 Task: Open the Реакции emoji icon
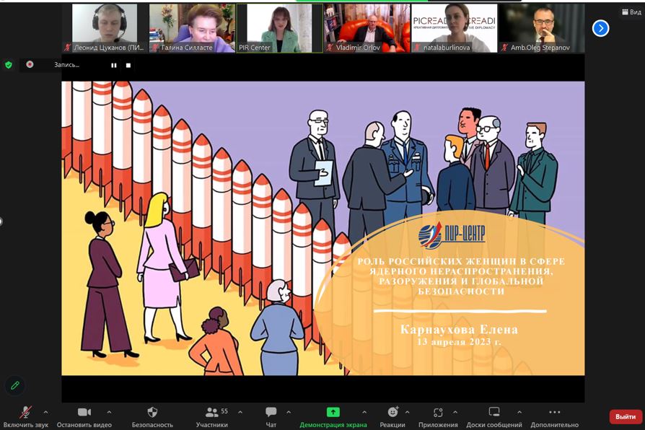pos(392,413)
